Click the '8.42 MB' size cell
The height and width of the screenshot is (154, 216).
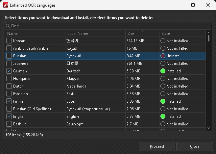pos(142,56)
